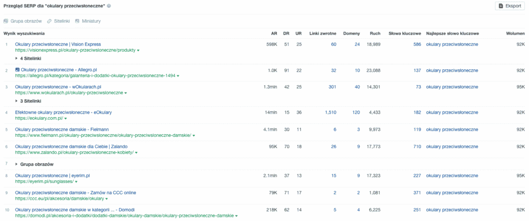Click traffic value 23,088 for Allegro.pl
Screen dimensions: 529x221
point(374,70)
